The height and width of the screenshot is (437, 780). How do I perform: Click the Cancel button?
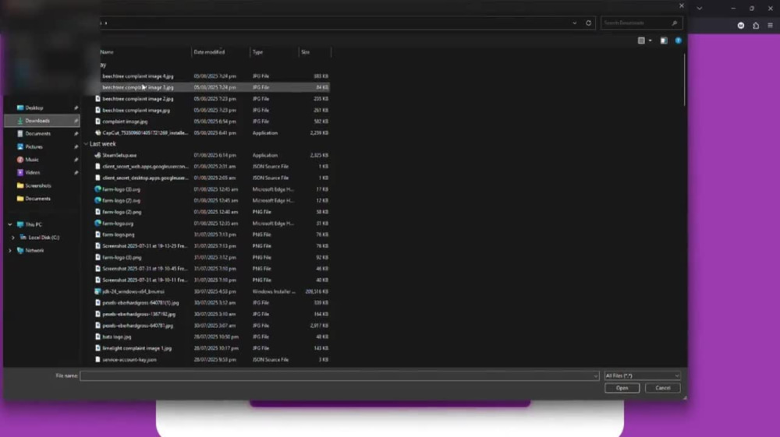click(662, 388)
